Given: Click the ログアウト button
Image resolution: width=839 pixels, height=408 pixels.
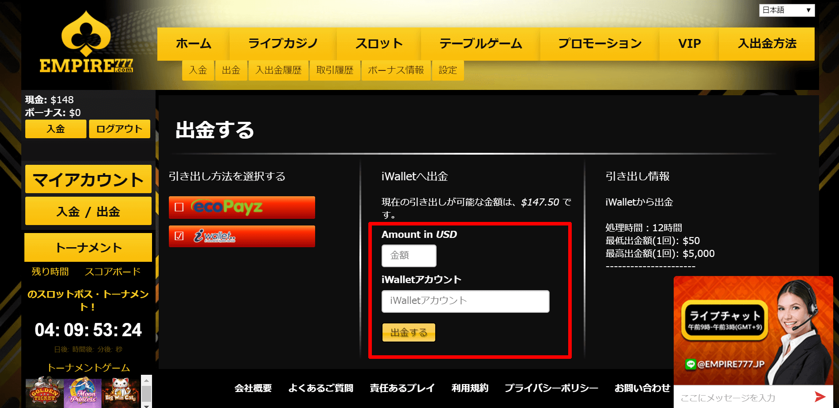Looking at the screenshot, I should coord(120,129).
